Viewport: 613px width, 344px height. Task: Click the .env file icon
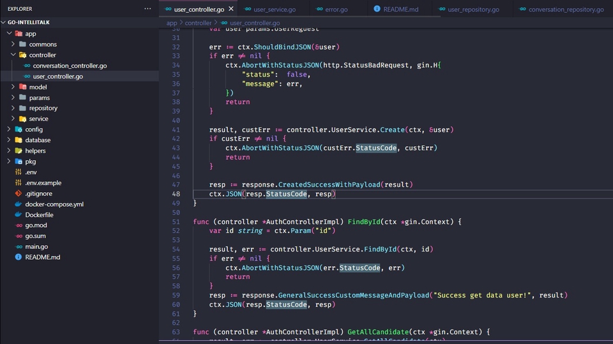point(19,172)
